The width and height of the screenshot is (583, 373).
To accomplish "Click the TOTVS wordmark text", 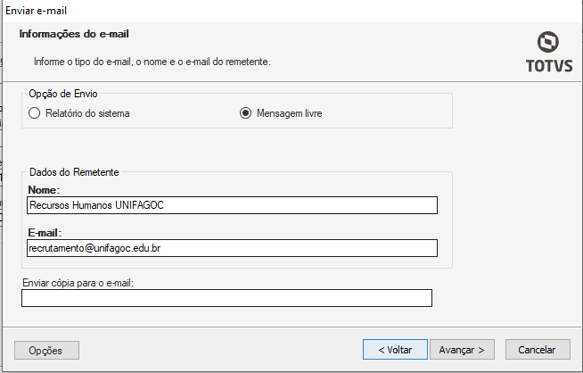I will tap(548, 67).
